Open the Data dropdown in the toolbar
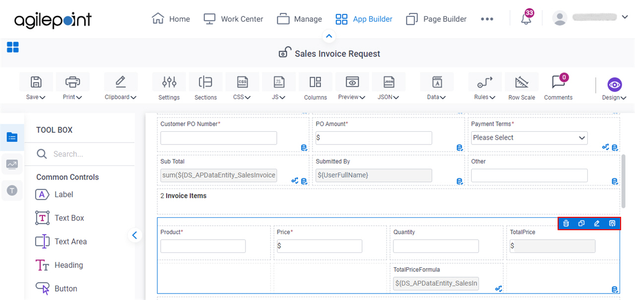Viewport: 635px width, 300px height. [437, 87]
